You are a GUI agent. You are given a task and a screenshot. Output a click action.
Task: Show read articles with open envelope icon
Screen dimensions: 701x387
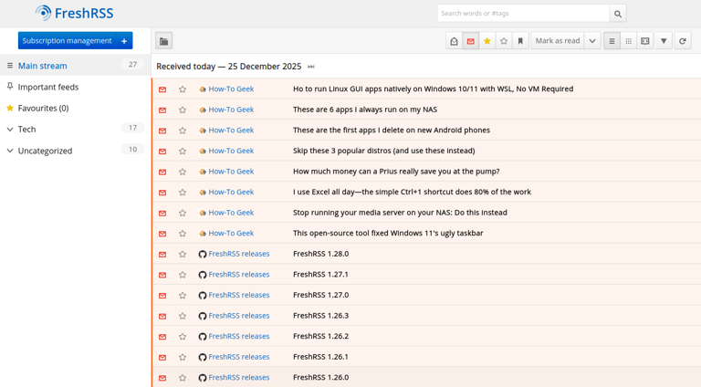tap(454, 41)
